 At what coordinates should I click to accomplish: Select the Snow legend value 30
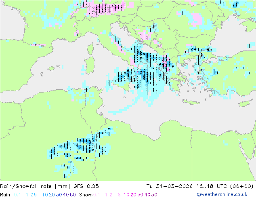point(141,195)
